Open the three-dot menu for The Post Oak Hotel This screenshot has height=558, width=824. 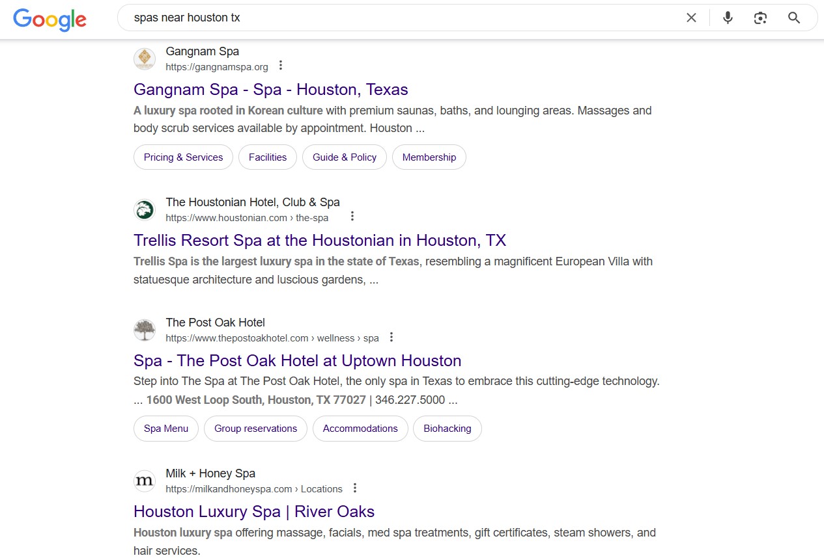[x=391, y=337]
